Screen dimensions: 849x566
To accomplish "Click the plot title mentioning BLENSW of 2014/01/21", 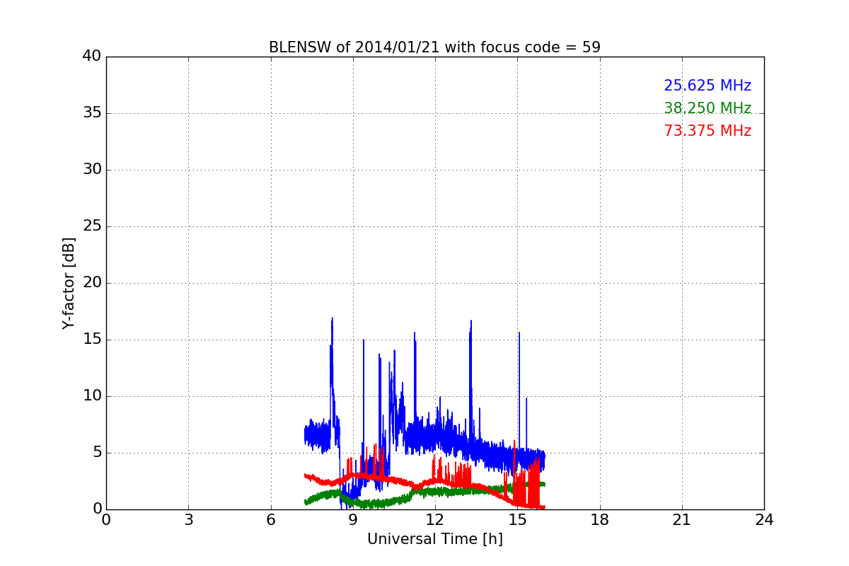I will pyautogui.click(x=434, y=47).
